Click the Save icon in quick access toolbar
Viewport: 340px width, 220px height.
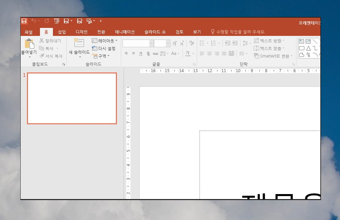[24, 21]
